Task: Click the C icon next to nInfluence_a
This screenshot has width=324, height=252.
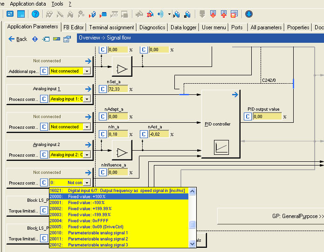Action: tap(103, 172)
